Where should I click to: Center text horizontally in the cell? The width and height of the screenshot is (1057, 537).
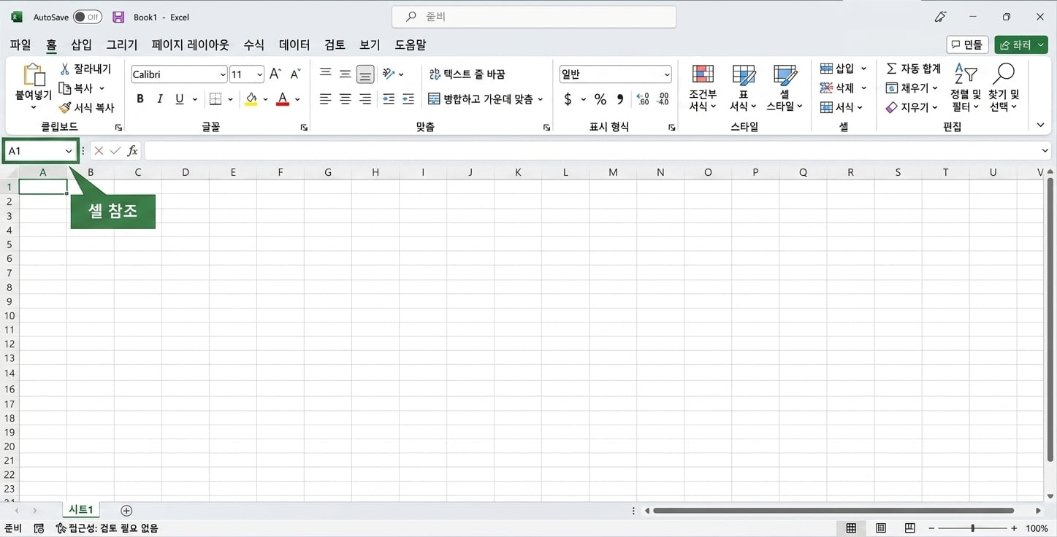point(346,98)
